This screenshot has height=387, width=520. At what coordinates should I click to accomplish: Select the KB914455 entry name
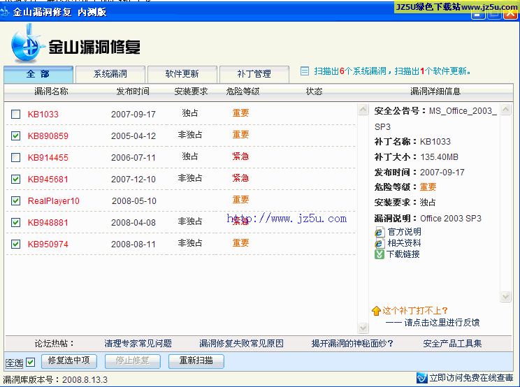coord(48,157)
